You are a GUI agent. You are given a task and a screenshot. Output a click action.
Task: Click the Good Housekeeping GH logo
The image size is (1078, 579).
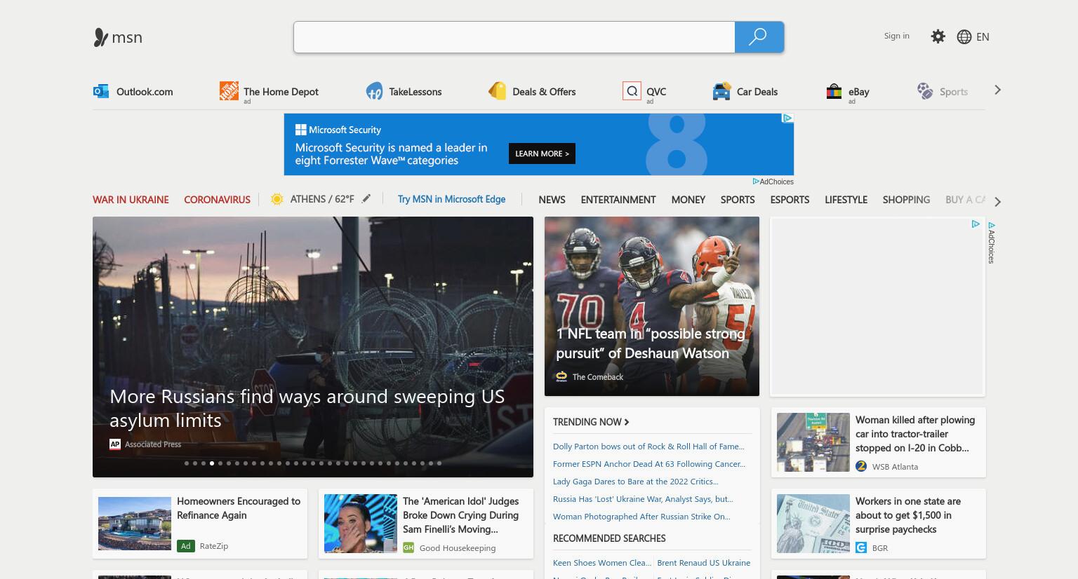click(408, 547)
